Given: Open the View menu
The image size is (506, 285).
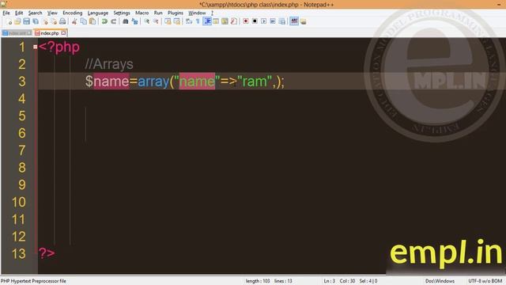Looking at the screenshot, I should tap(52, 13).
